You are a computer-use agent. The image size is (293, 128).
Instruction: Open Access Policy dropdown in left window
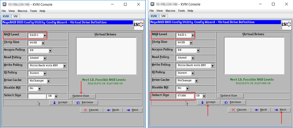40,50
